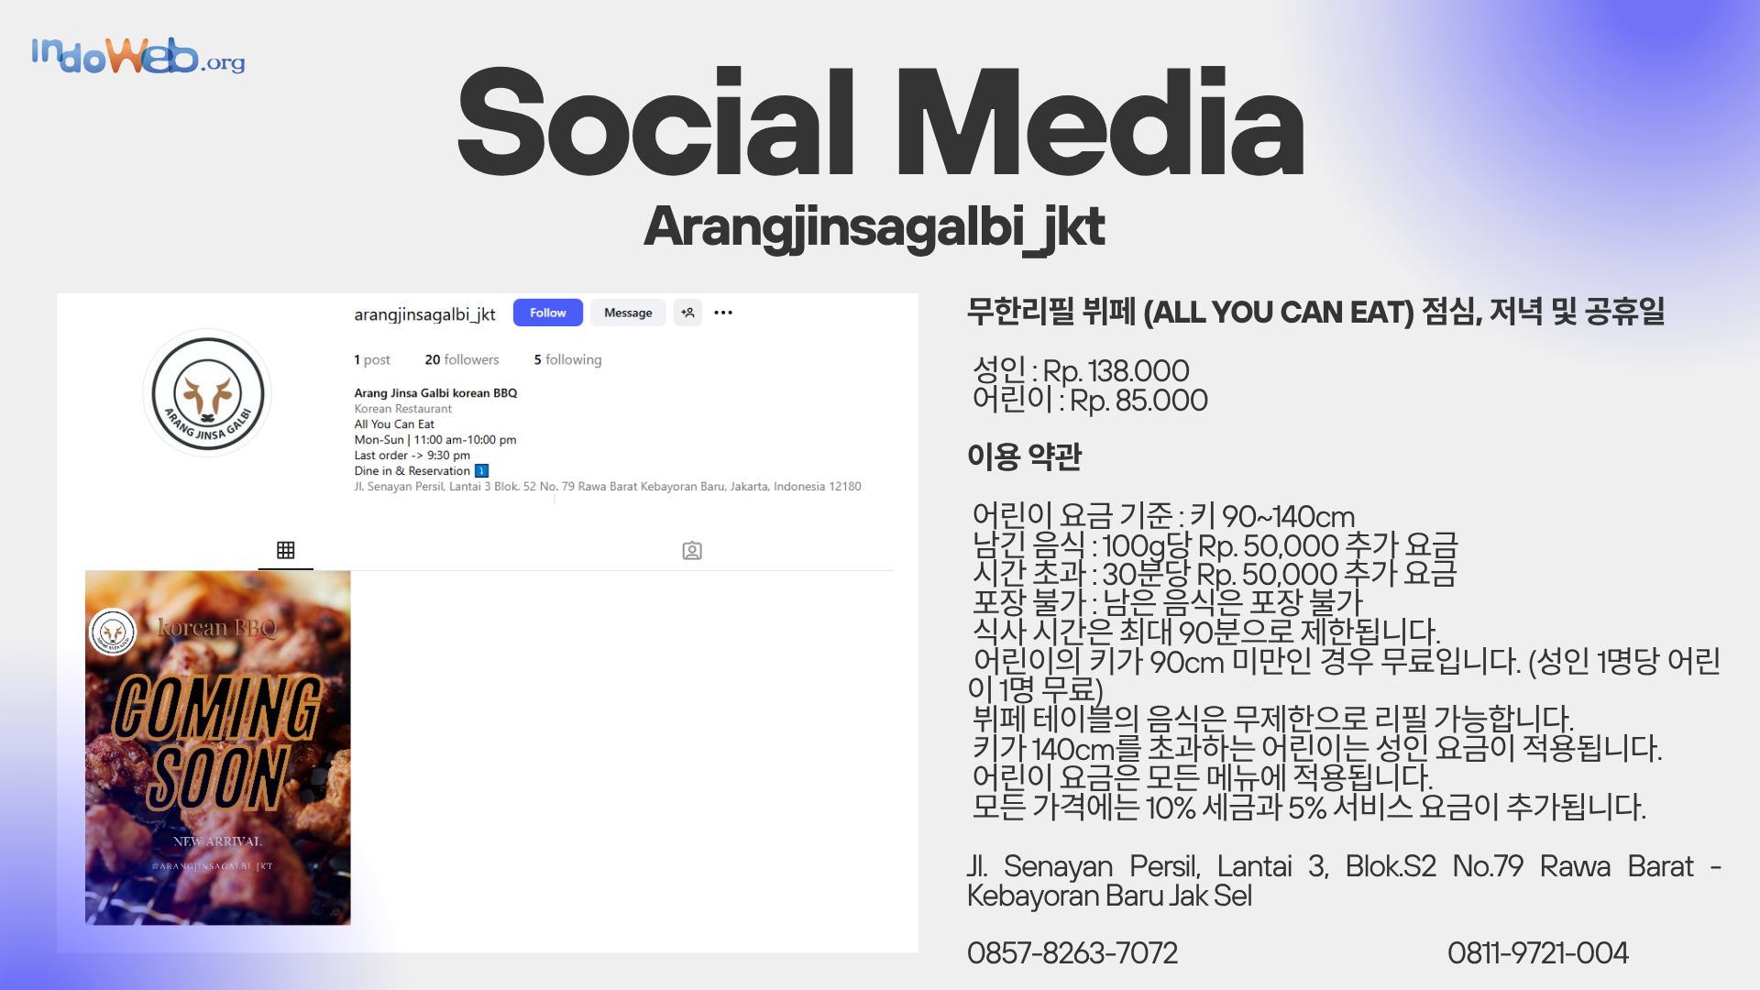1760x990 pixels.
Task: Click small logo badge on post thumbnail
Action: point(113,632)
